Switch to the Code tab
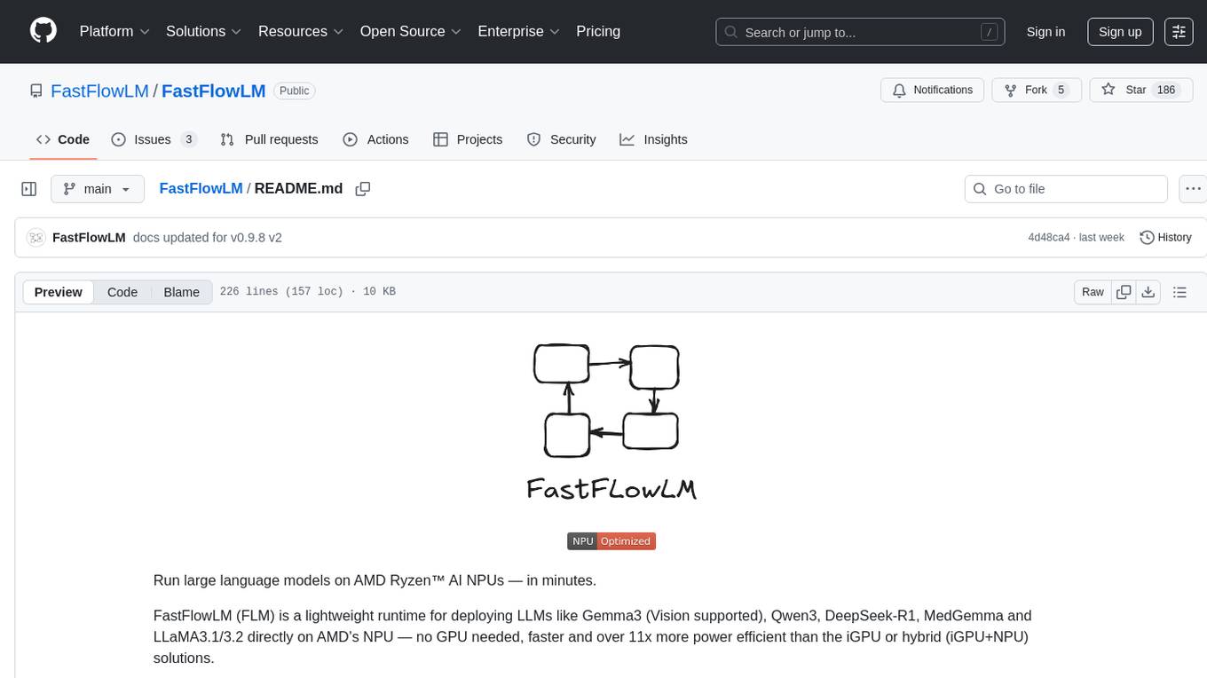 [x=63, y=139]
